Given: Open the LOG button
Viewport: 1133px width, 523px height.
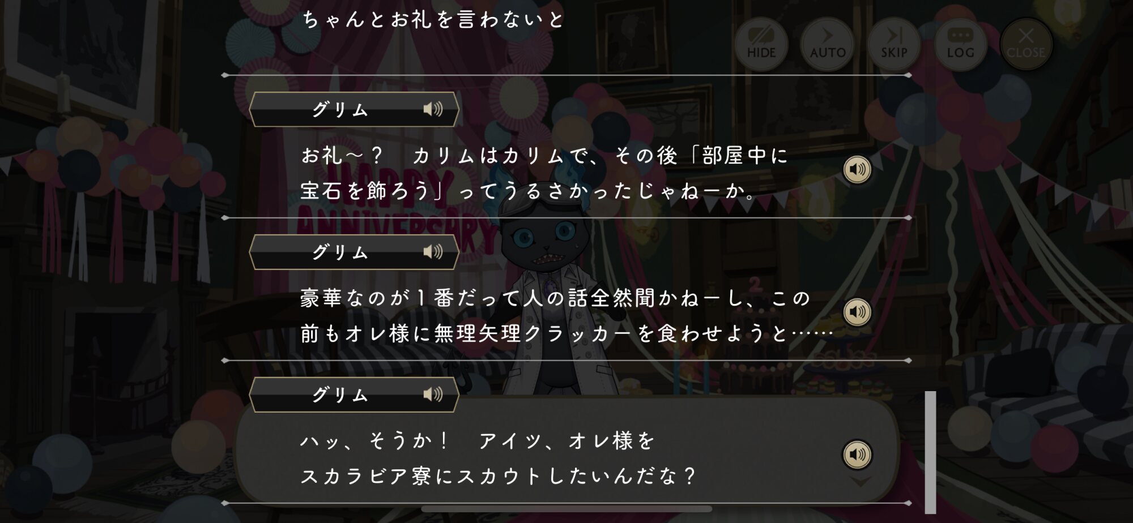Looking at the screenshot, I should pyautogui.click(x=960, y=44).
